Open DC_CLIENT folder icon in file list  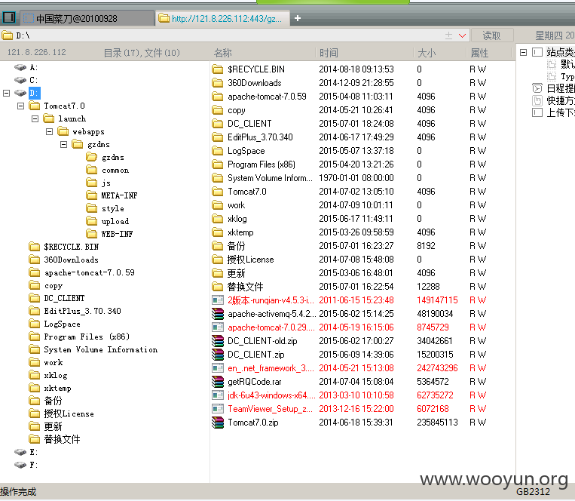tap(218, 123)
